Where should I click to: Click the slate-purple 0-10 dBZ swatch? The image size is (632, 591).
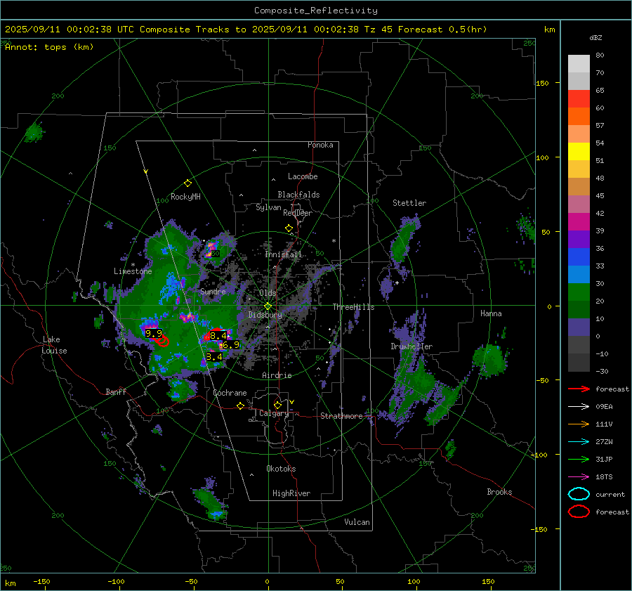click(x=579, y=327)
